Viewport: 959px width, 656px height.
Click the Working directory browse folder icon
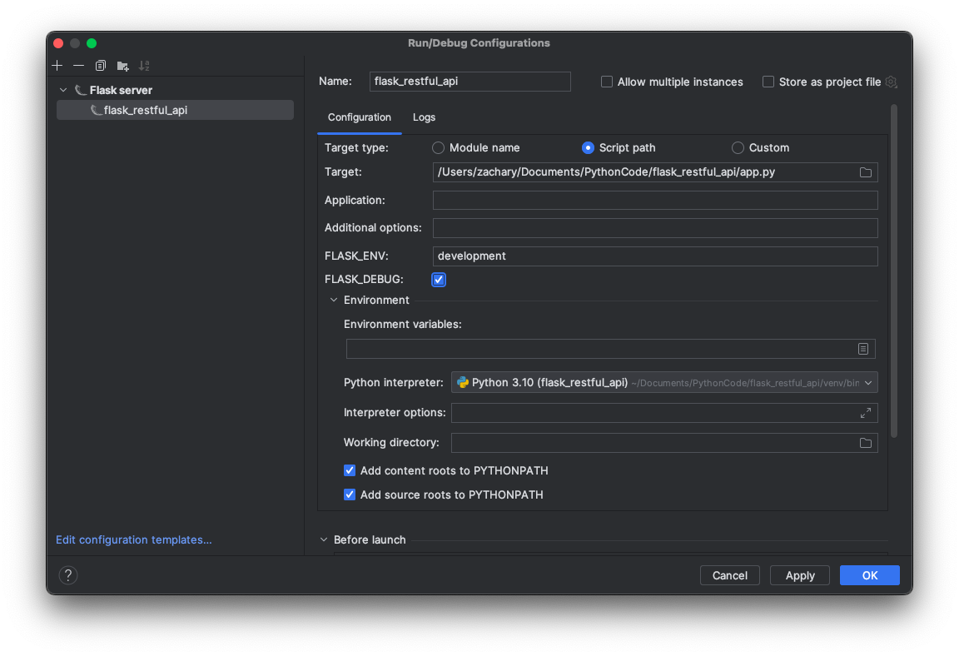[x=866, y=443]
